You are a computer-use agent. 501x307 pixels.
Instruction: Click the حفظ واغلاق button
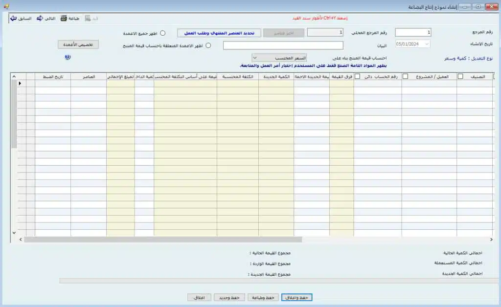click(x=296, y=297)
